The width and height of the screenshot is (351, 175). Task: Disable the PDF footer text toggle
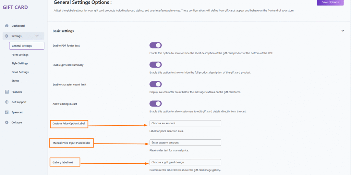tap(155, 45)
